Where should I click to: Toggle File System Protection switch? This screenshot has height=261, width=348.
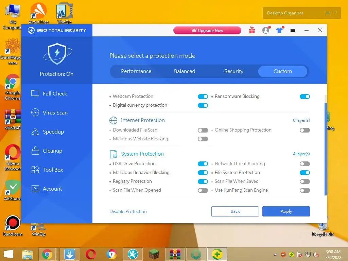click(x=305, y=173)
